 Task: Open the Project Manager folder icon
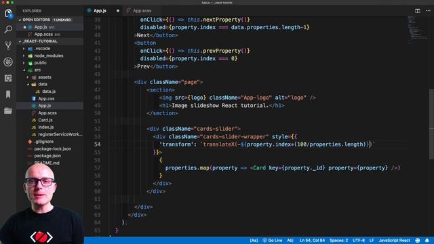click(8, 110)
